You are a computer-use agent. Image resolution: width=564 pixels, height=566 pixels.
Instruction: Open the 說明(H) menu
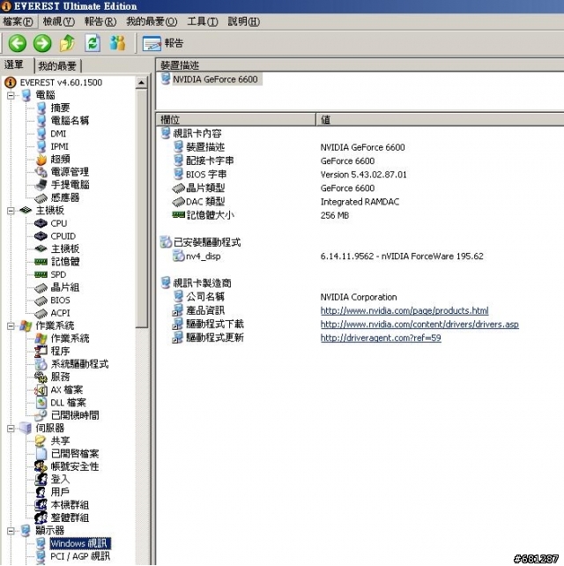coord(243,22)
